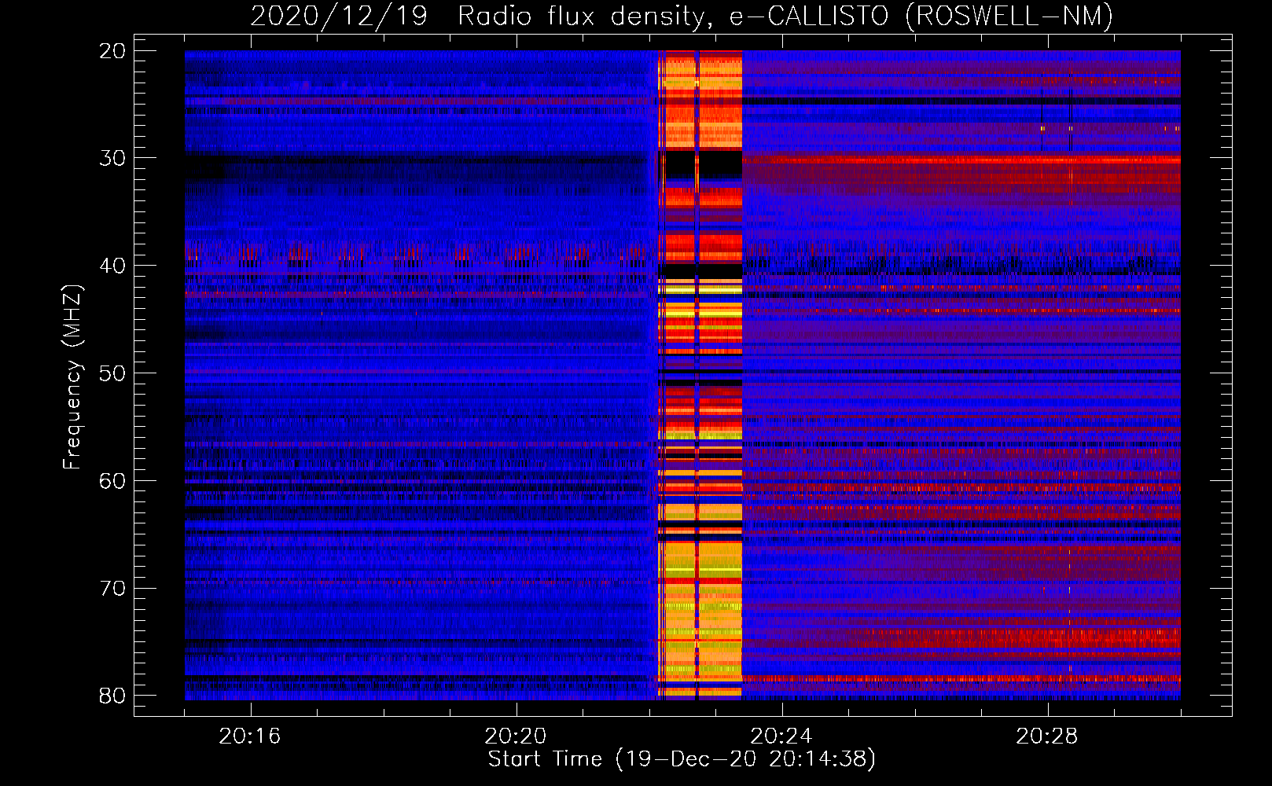The width and height of the screenshot is (1272, 786).
Task: Click the 'Start Time (19-Dec-20 20:14:38)' label
Action: [682, 759]
